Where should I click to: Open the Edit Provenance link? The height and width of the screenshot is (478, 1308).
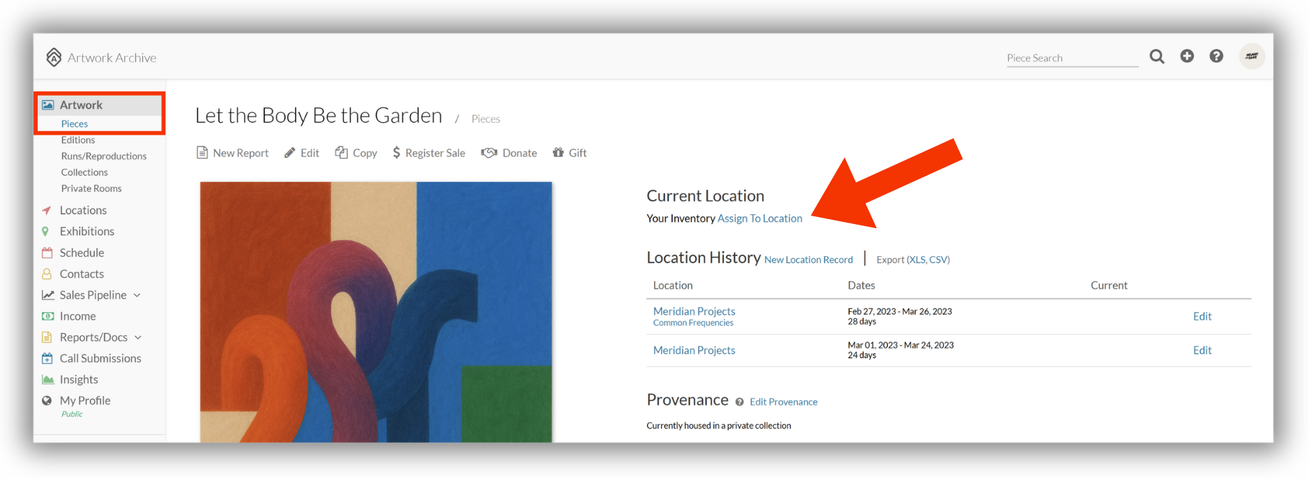tap(783, 402)
